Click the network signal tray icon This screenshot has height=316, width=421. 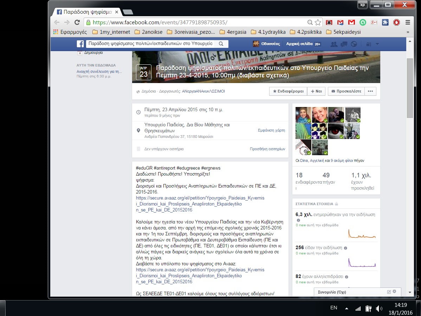[358, 309]
